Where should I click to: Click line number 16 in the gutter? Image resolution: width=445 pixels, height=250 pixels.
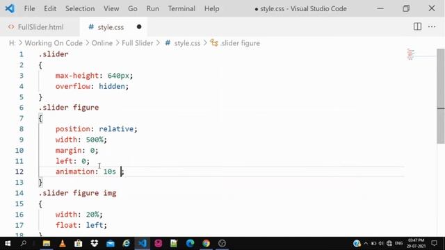click(19, 215)
